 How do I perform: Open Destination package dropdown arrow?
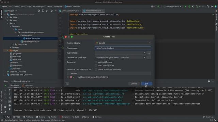point(144,58)
